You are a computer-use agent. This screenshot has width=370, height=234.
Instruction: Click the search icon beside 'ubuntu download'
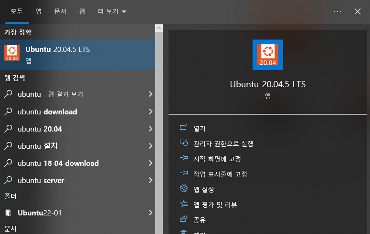point(8,111)
